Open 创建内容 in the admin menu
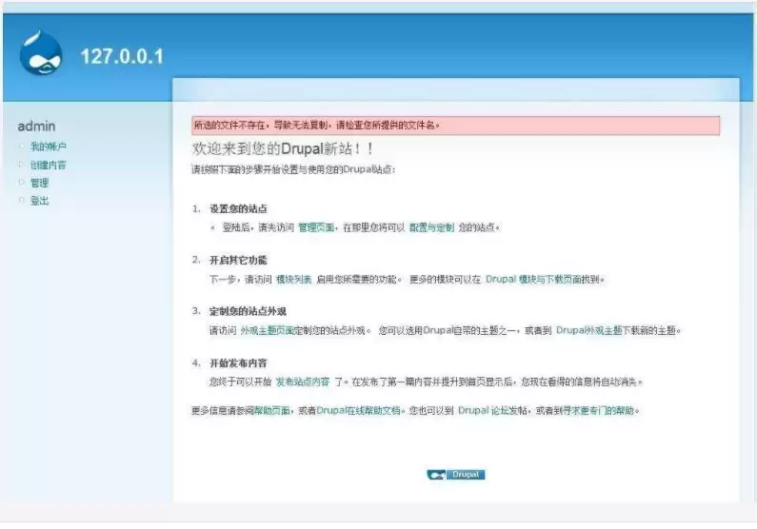Image resolution: width=757 pixels, height=529 pixels. (x=49, y=165)
